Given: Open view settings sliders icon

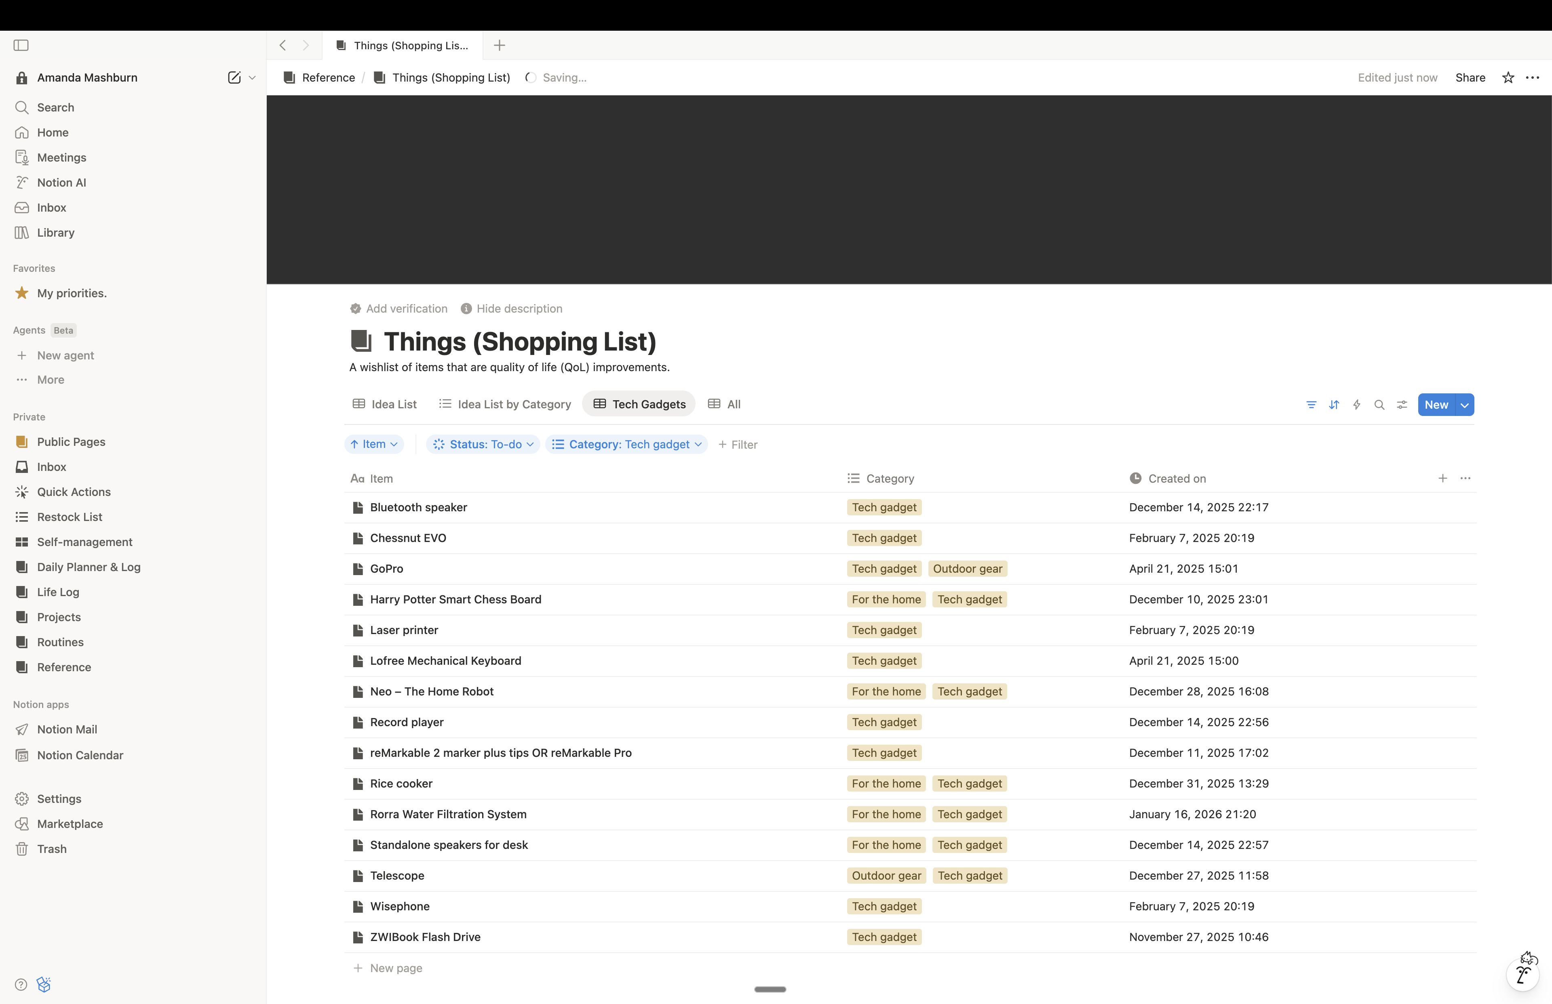Looking at the screenshot, I should click(1401, 405).
